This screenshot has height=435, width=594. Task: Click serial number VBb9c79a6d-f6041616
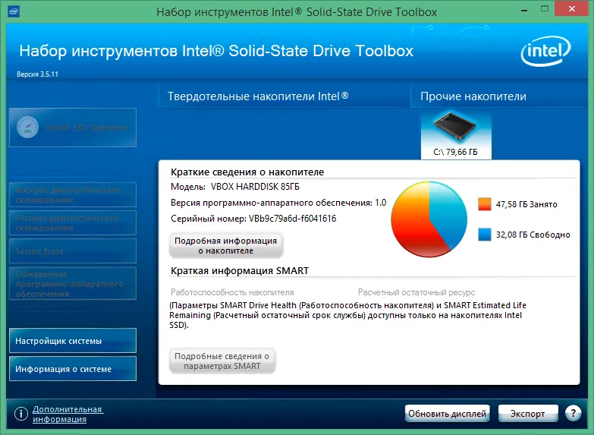pos(293,219)
